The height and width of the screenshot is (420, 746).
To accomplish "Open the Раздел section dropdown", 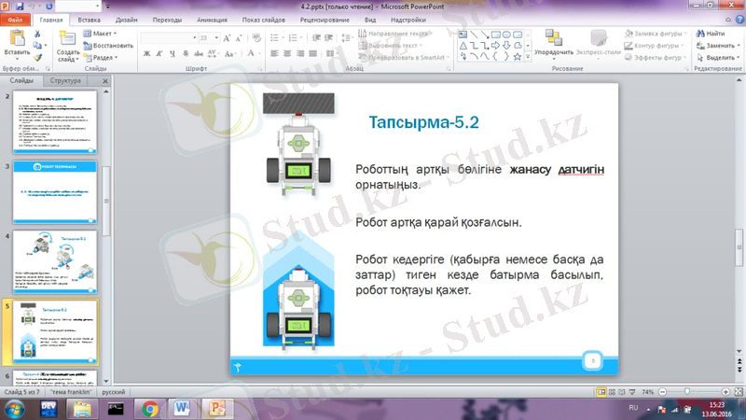I will (103, 57).
